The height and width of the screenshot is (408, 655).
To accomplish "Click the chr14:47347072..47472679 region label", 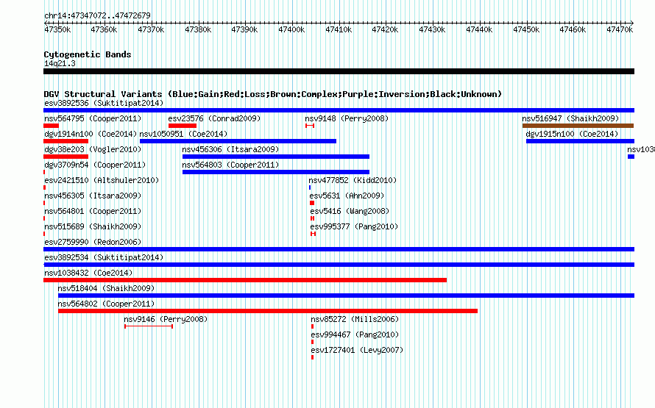I will (97, 15).
